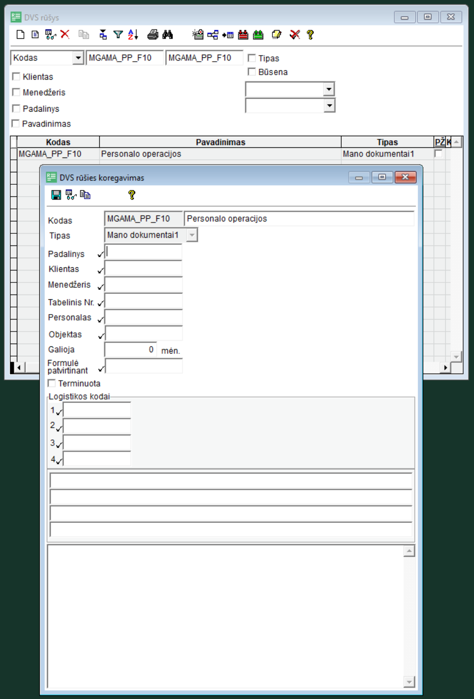Enable the Klientas filter checkbox

coord(16,77)
